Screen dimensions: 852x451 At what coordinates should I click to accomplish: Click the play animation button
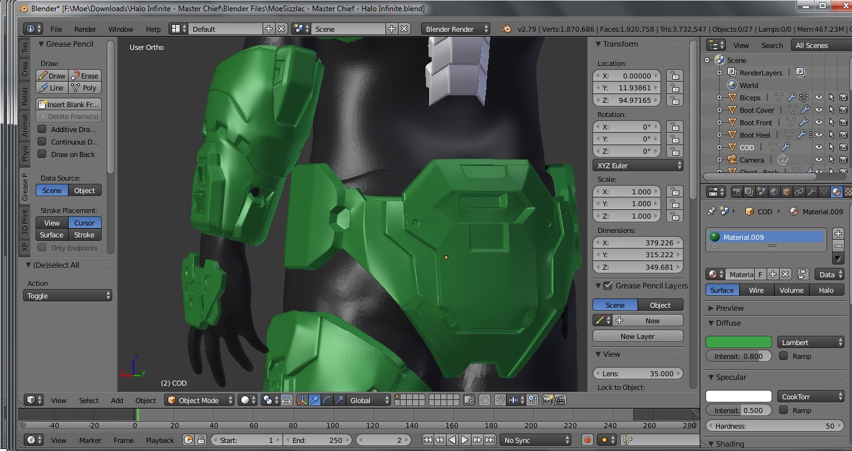point(465,440)
